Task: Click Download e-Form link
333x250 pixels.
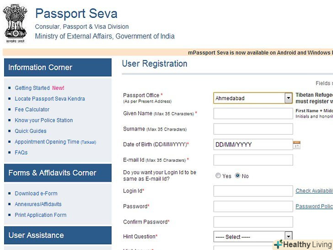Action: click(36, 194)
